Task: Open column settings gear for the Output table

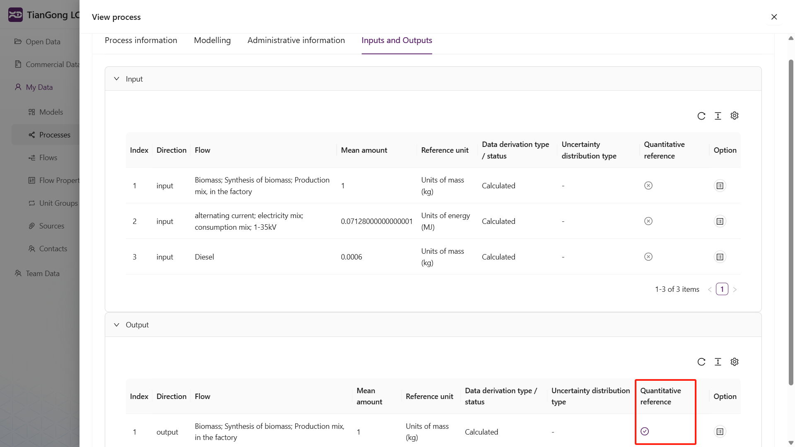Action: (735, 362)
